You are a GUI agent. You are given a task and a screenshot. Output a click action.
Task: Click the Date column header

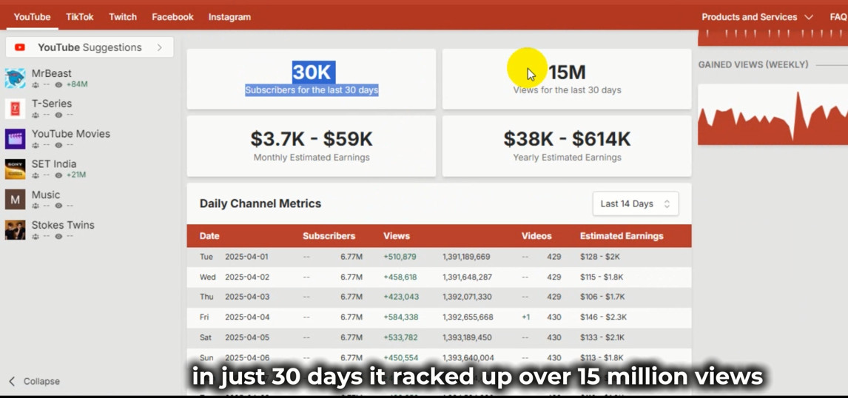point(209,236)
